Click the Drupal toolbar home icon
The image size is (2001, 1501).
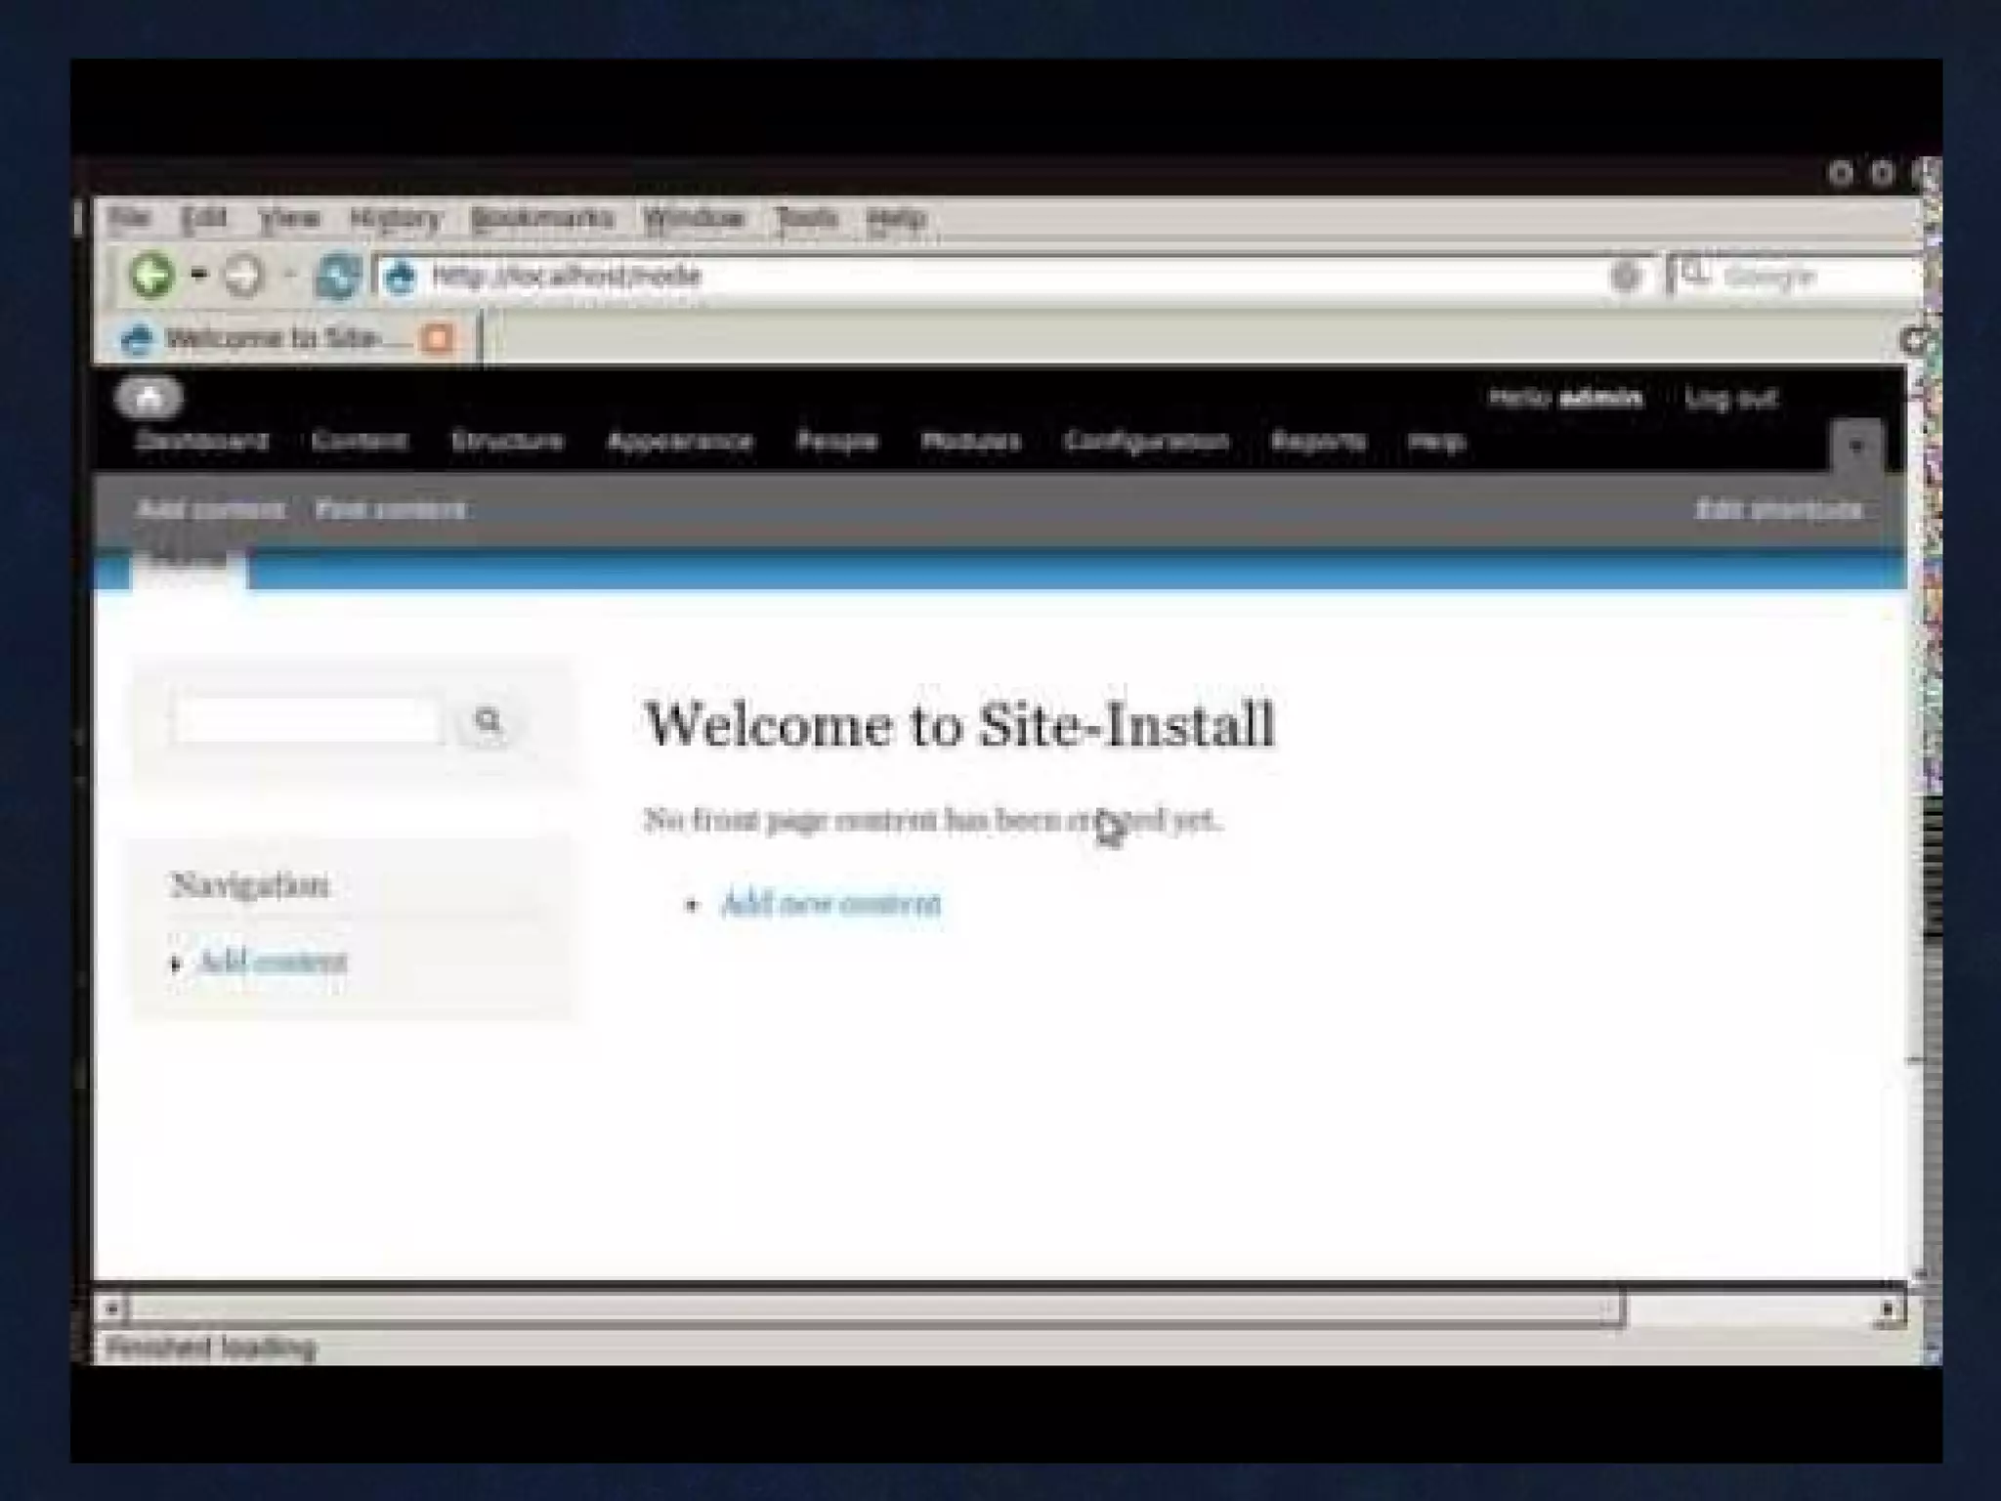point(149,398)
